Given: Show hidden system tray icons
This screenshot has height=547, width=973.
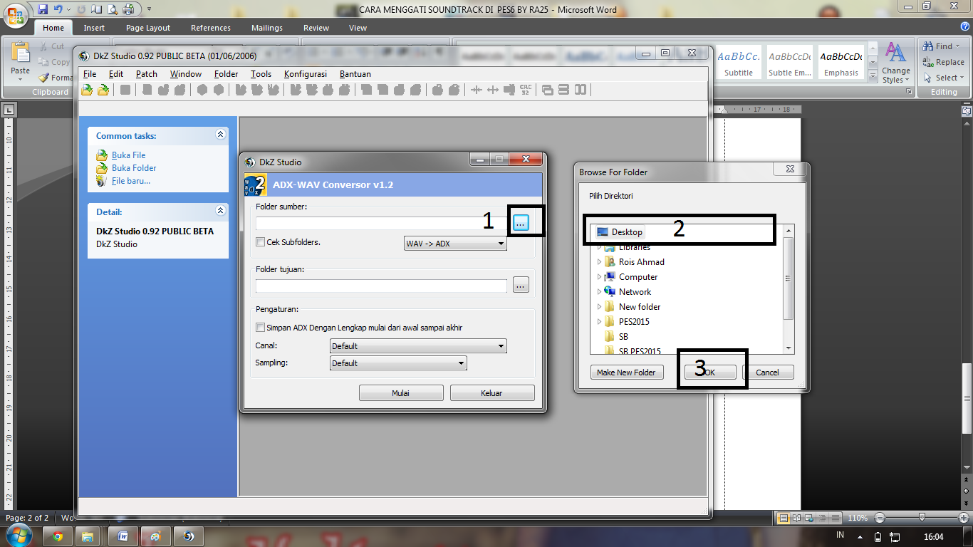Looking at the screenshot, I should point(860,536).
